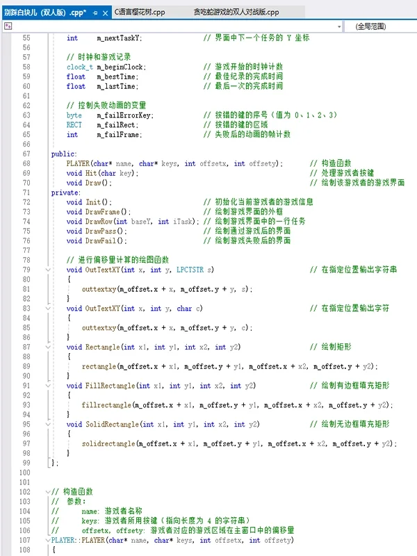Image resolution: width=417 pixels, height=556 pixels.
Task: Place cursor on m_beginClock variable
Action: coord(121,67)
